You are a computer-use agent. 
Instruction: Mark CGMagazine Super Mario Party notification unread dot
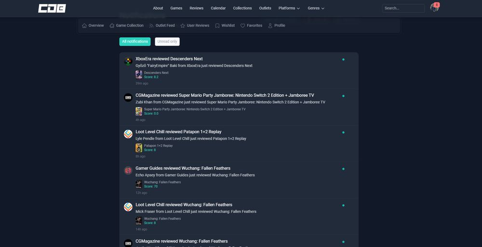[x=343, y=96]
